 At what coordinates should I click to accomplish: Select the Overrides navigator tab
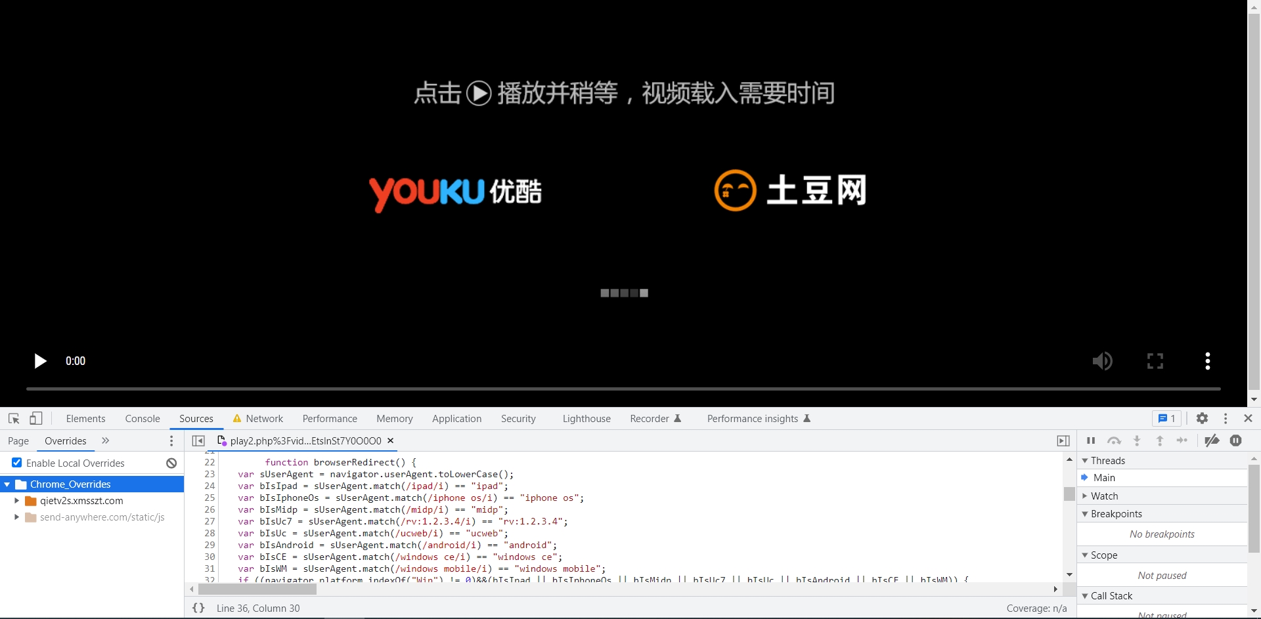pyautogui.click(x=66, y=441)
